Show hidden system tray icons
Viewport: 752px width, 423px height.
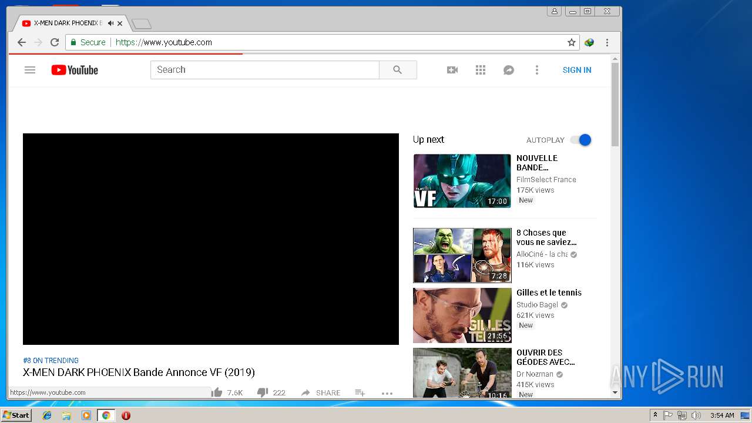point(655,415)
